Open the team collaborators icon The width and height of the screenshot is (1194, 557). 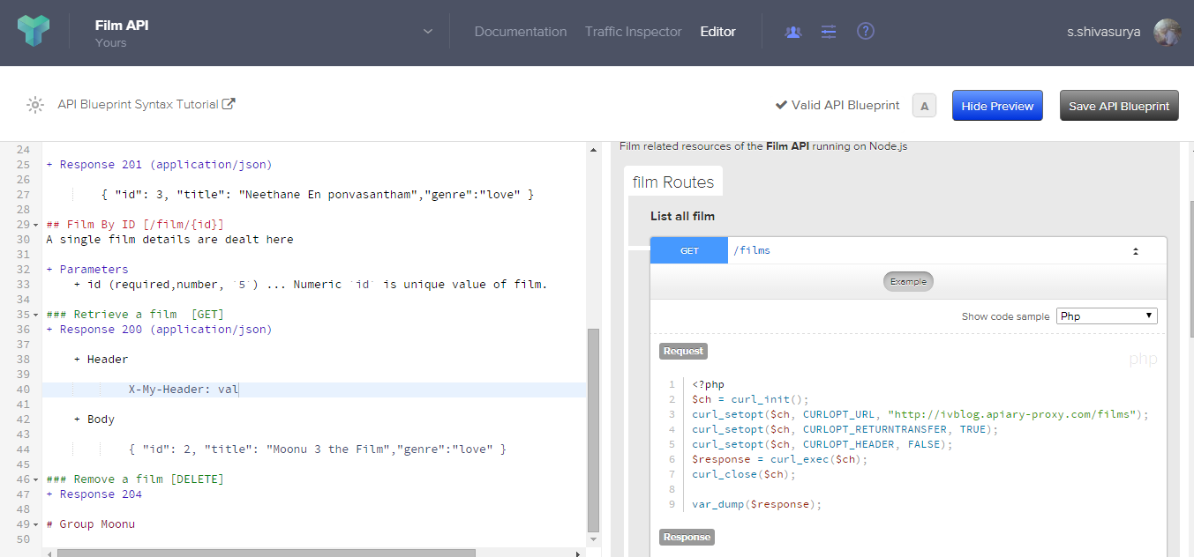(793, 32)
